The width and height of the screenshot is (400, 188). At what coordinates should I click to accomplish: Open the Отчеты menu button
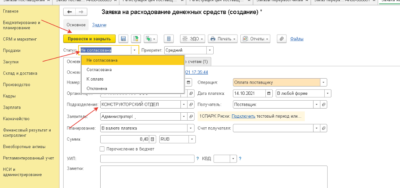pos(255,39)
